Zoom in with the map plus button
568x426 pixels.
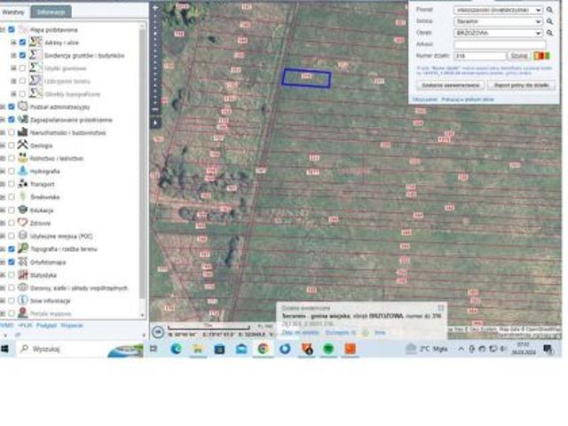coord(155,8)
